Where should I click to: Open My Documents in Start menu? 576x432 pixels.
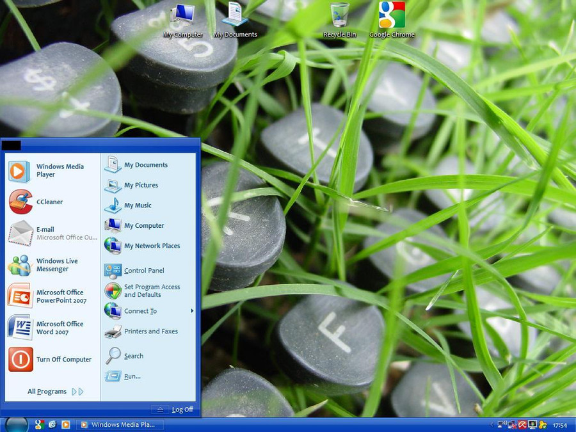[148, 165]
